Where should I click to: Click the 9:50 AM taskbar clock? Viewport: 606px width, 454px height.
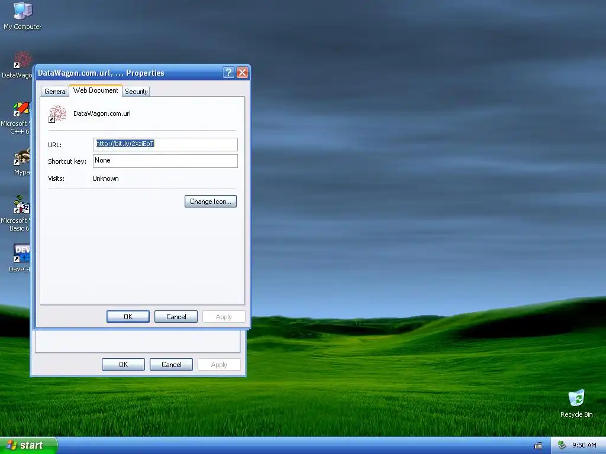click(584, 445)
